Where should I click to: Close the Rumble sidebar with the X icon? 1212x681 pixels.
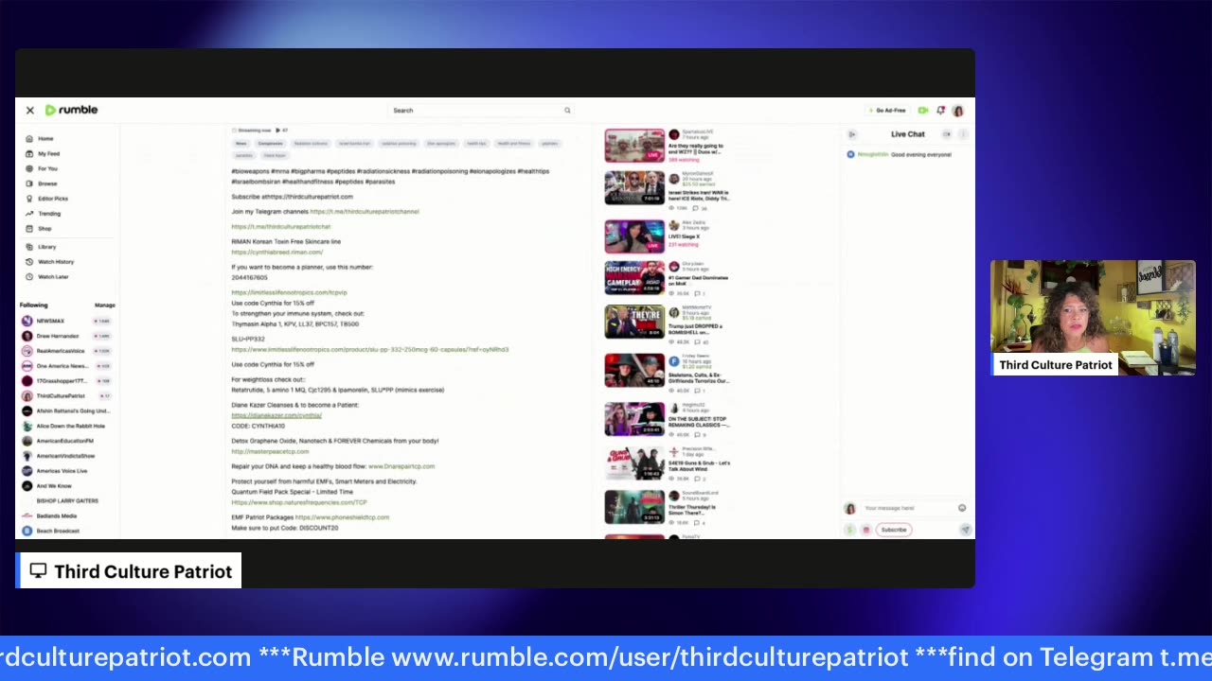pos(29,111)
